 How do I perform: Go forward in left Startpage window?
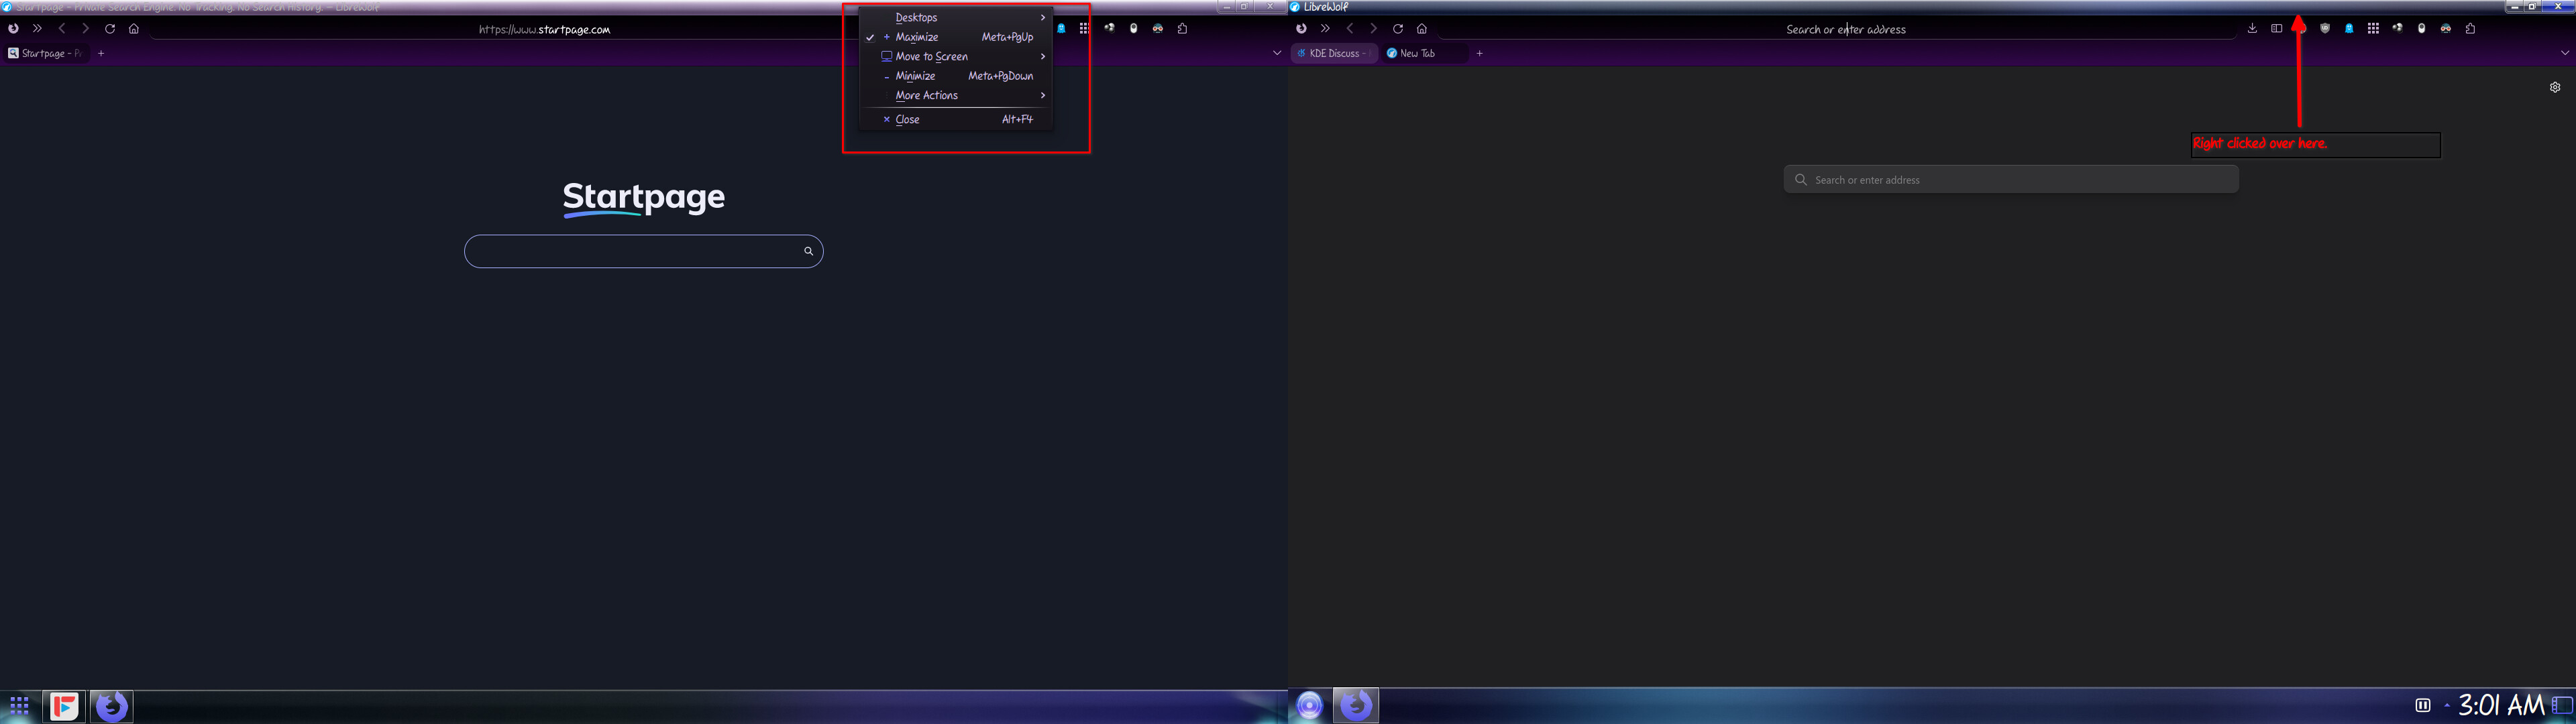tap(85, 29)
